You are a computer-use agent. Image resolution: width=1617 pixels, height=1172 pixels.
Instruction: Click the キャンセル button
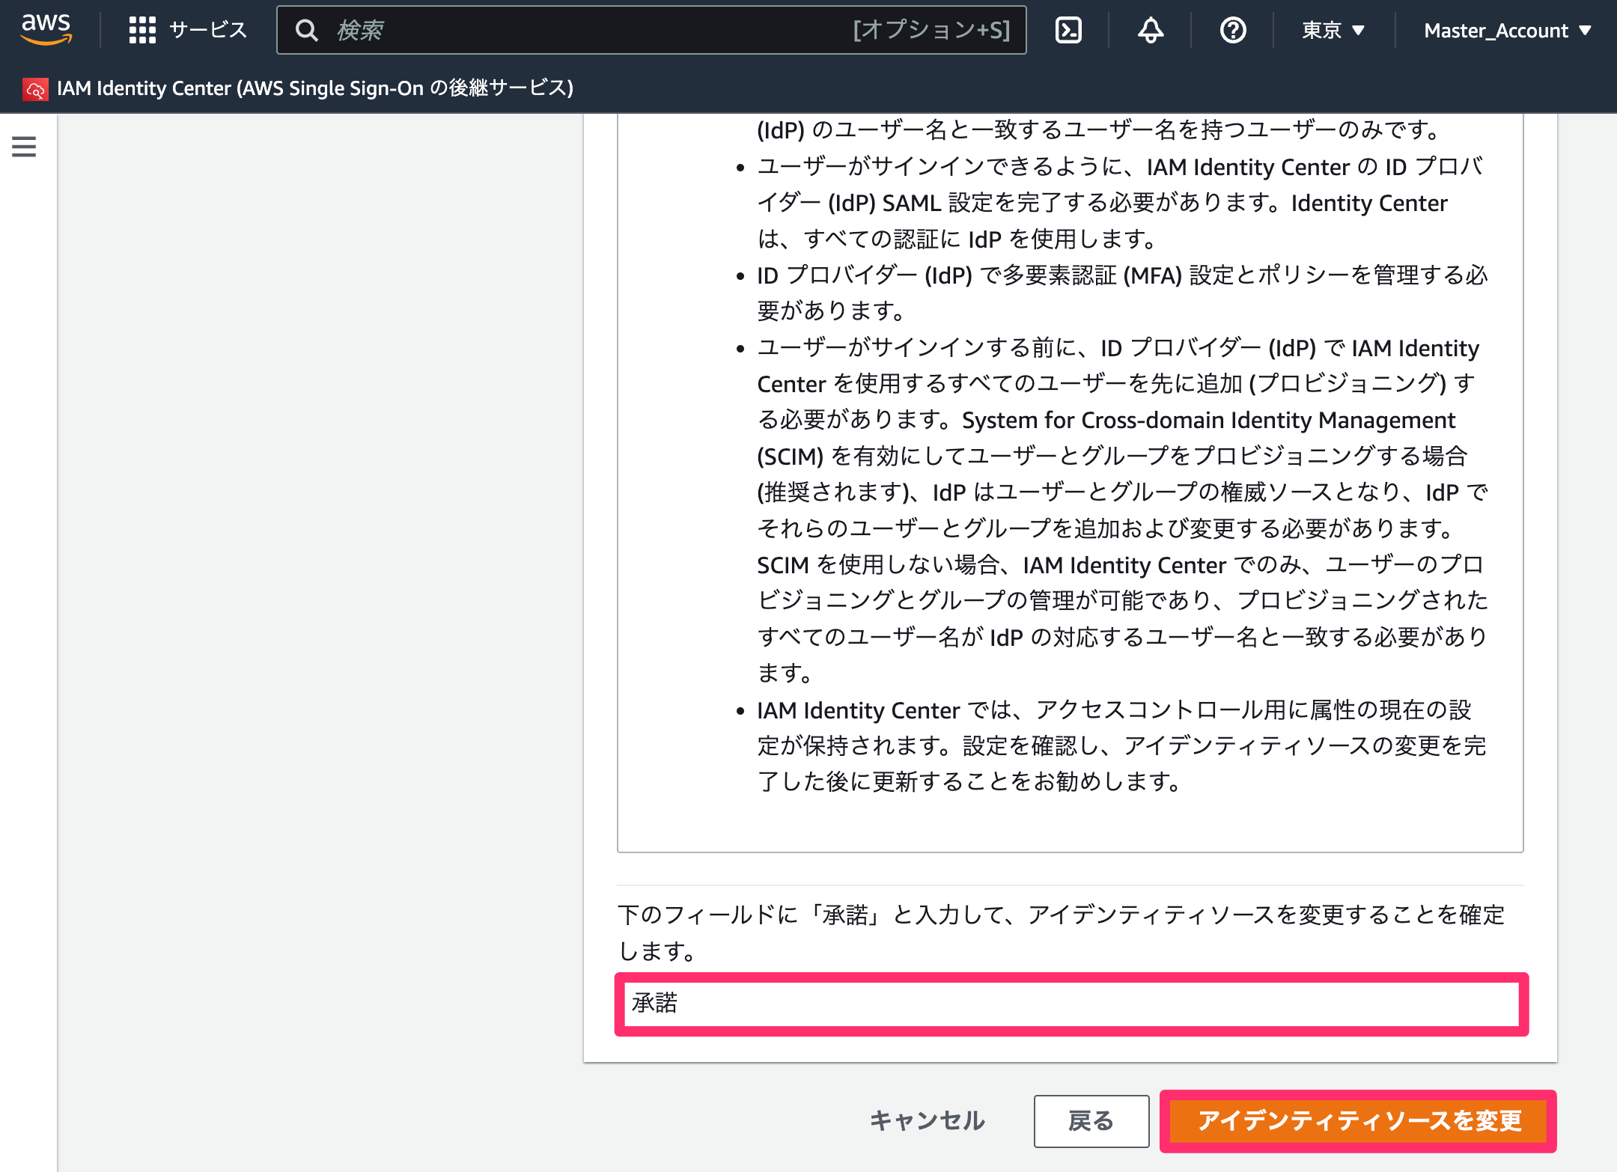click(928, 1120)
